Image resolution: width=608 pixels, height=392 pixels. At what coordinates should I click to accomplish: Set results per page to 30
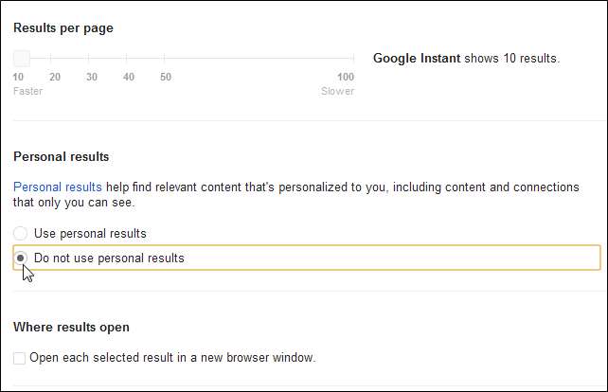point(92,60)
